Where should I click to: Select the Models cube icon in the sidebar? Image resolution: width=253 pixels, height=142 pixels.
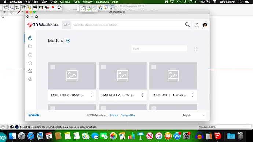point(30,38)
